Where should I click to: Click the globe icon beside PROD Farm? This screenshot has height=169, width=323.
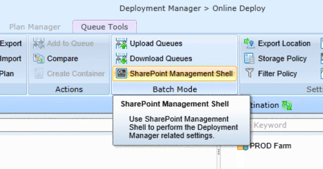(245, 147)
